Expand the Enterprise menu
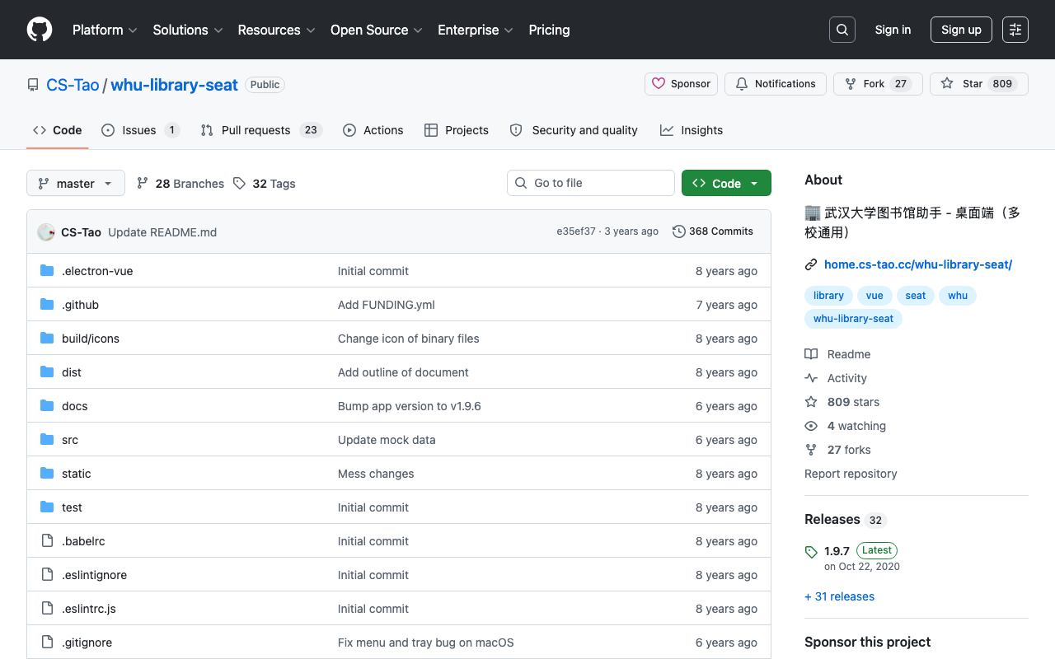The image size is (1055, 659). point(476,30)
